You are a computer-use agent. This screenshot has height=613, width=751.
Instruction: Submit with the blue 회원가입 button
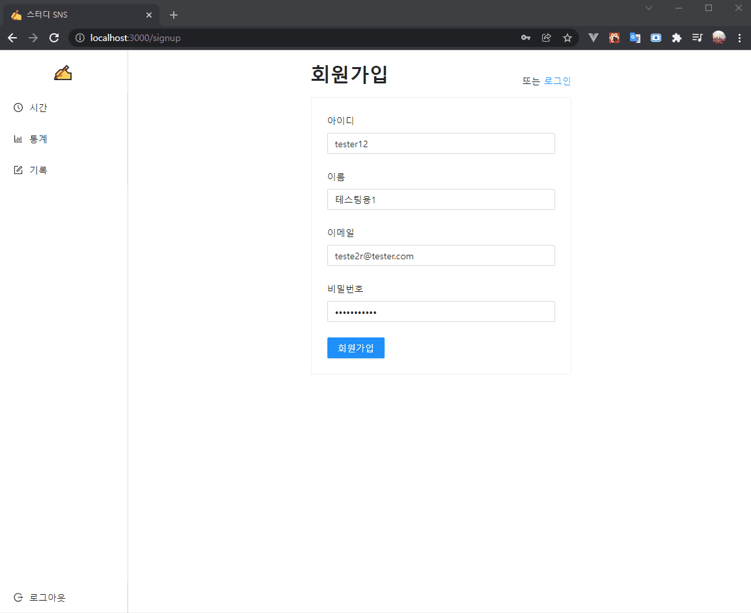(x=356, y=348)
